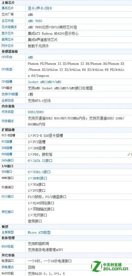Open the 主板总线 label link
The height and width of the screenshot is (276, 132).
point(8,100)
